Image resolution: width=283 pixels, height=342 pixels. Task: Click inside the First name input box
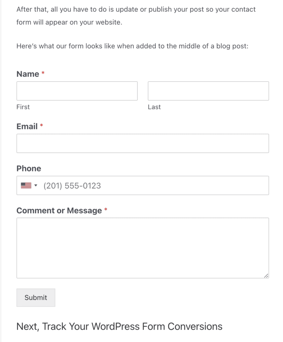pos(77,91)
